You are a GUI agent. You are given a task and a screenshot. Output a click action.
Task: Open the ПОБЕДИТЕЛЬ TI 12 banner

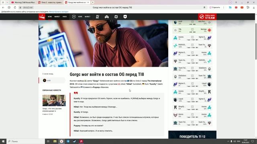tap(192, 135)
